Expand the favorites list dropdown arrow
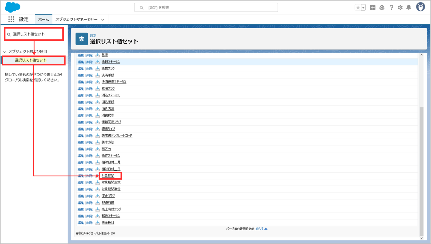431x244 pixels. pyautogui.click(x=363, y=8)
